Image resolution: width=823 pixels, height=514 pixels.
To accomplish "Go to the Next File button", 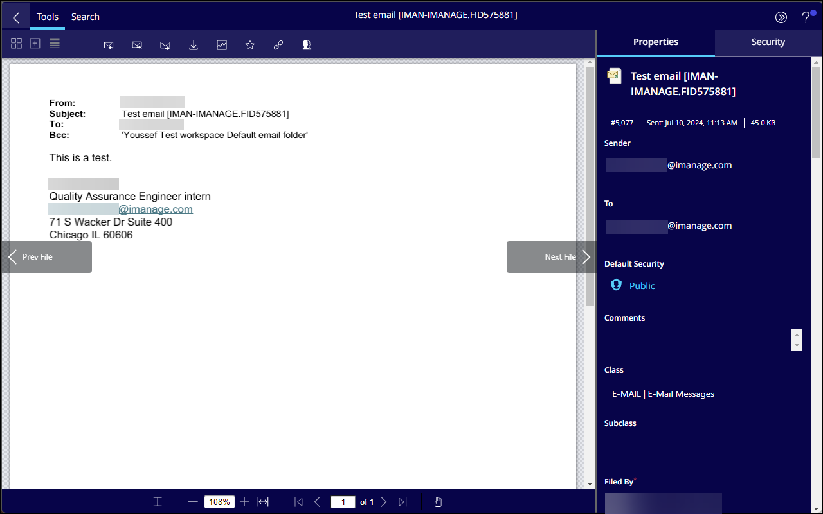I will point(551,257).
